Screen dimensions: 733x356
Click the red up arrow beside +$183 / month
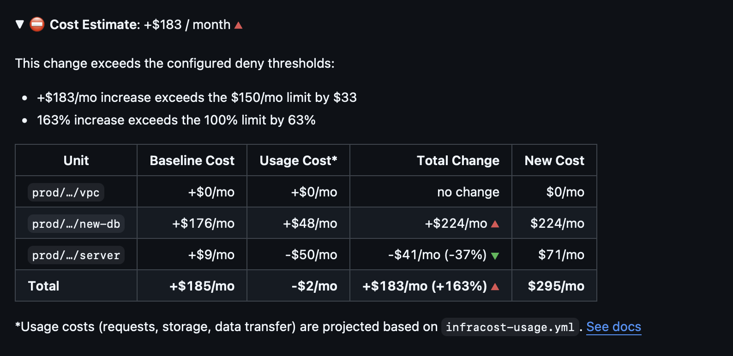(x=238, y=25)
